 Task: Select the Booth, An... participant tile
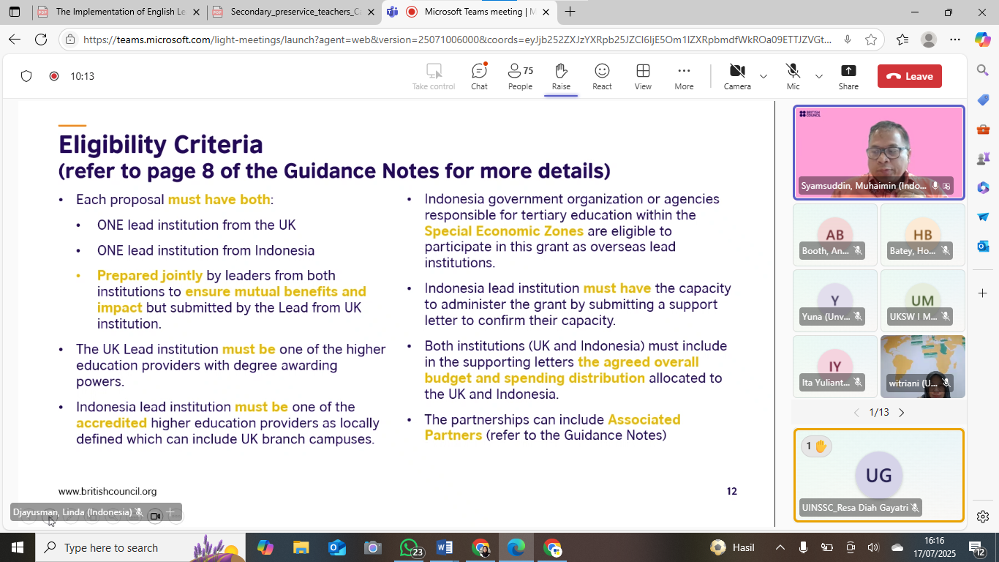835,234
